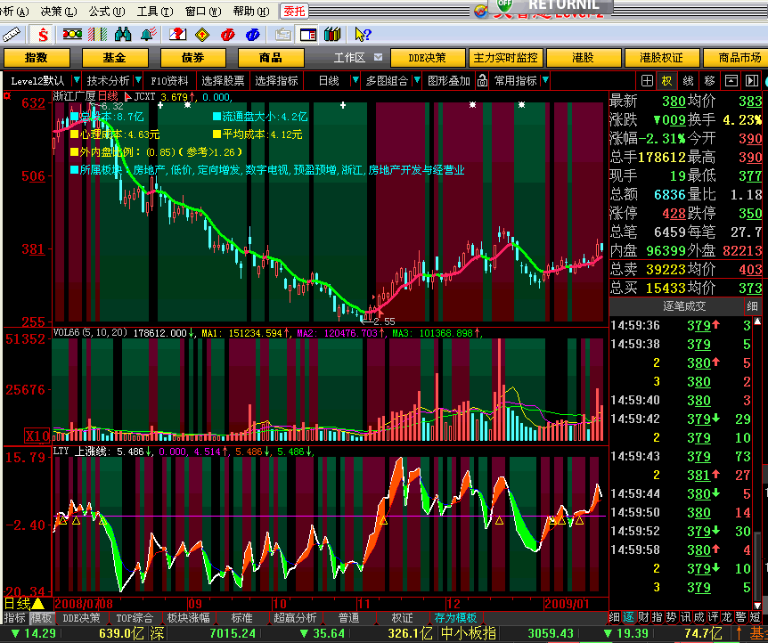The image size is (768, 643).
Task: Click the yellow diamond arrow icon
Action: click(x=202, y=35)
